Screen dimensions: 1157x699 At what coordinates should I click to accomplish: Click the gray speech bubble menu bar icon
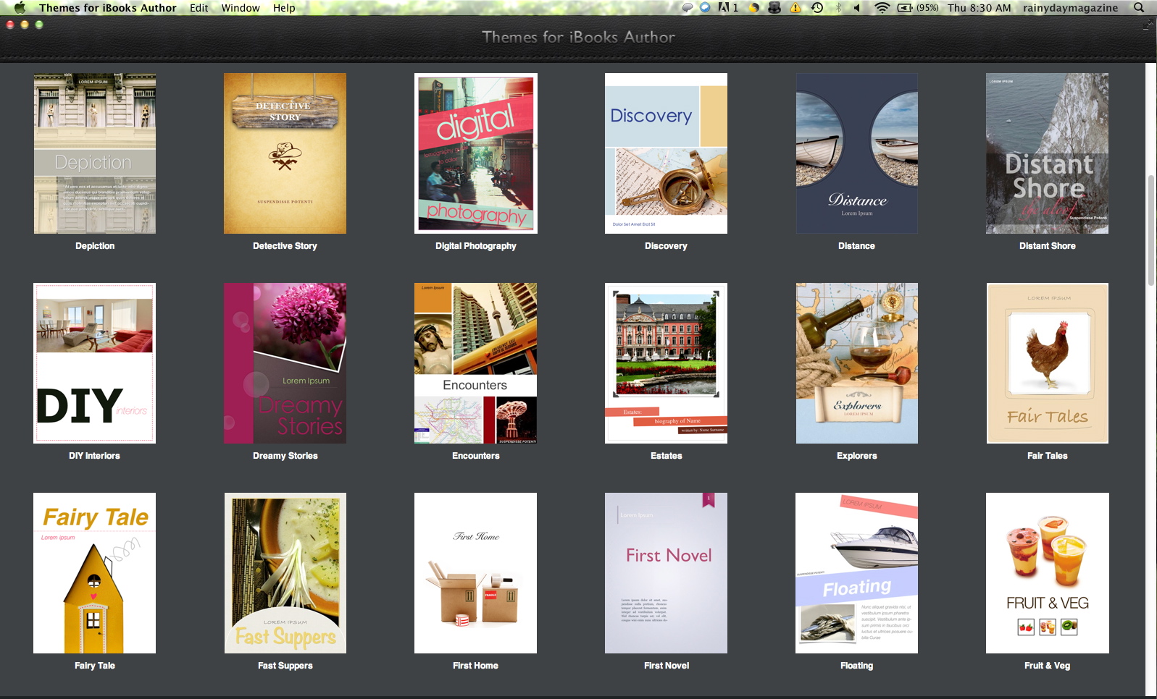point(688,8)
